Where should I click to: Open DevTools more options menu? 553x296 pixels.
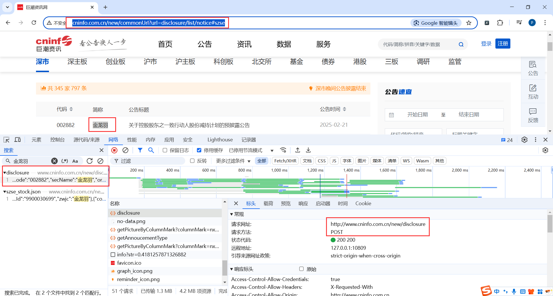coord(535,140)
